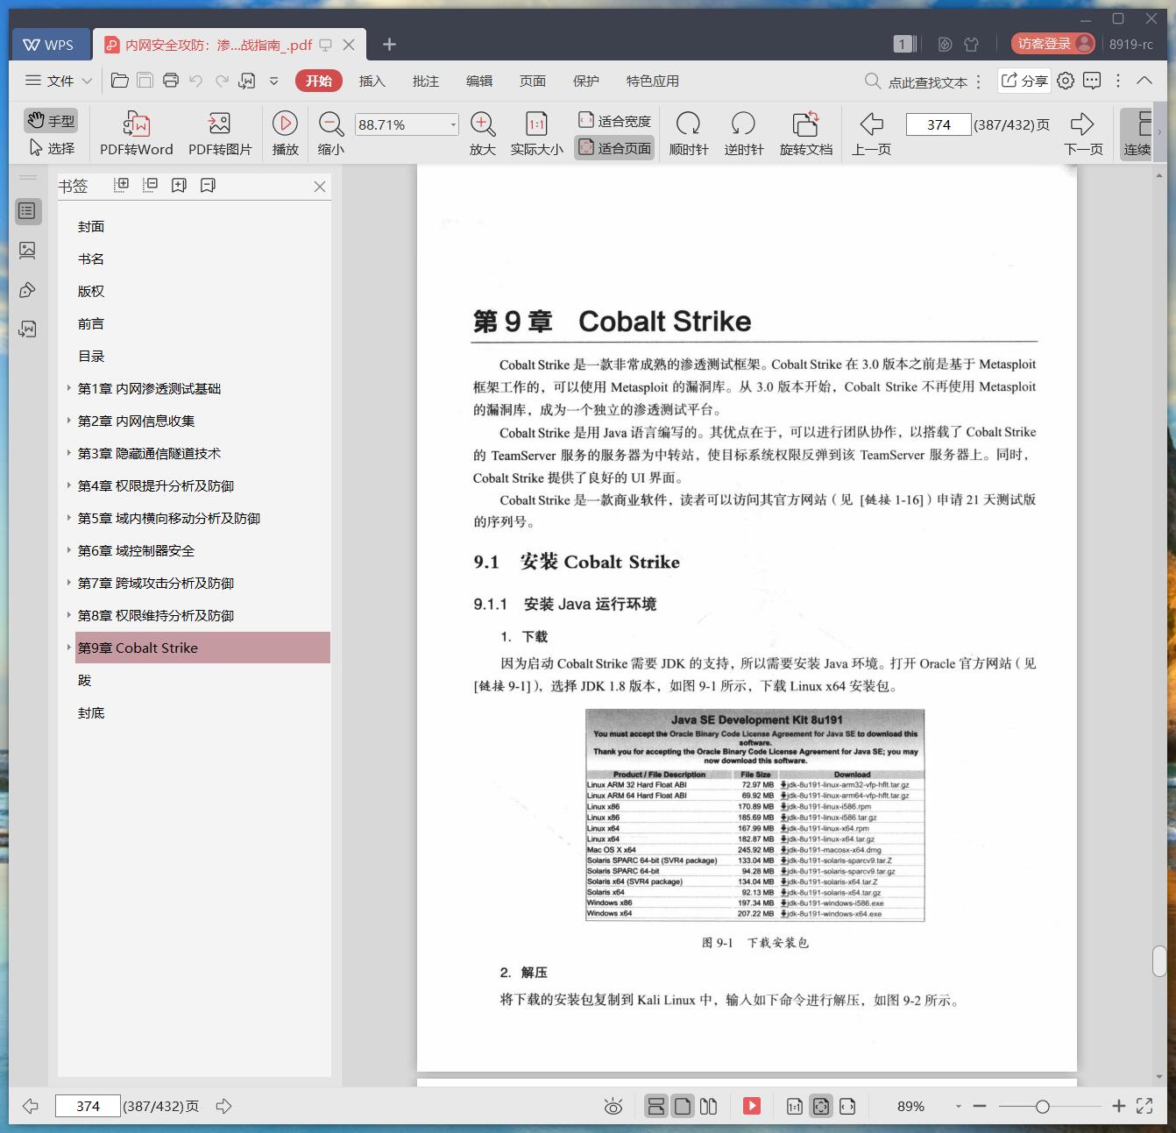Viewport: 1176px width, 1133px height.
Task: Expand 第3章 隐藏通信隧道技术 bookmark
Action: [x=69, y=452]
